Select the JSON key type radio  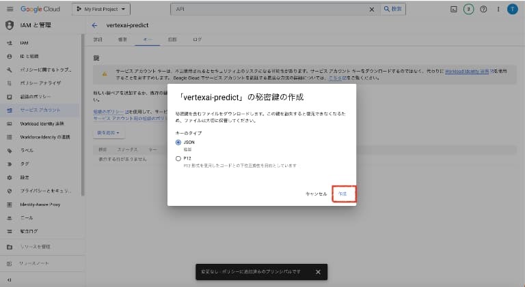click(x=178, y=142)
